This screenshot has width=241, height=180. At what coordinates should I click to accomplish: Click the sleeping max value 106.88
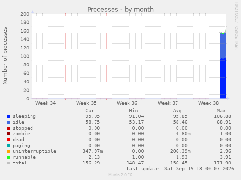click(223, 116)
